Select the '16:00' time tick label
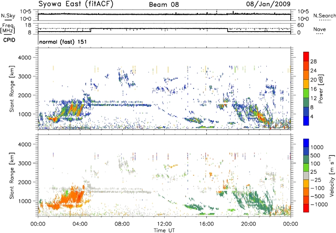The height and width of the screenshot is (233, 336). pyautogui.click(x=206, y=224)
